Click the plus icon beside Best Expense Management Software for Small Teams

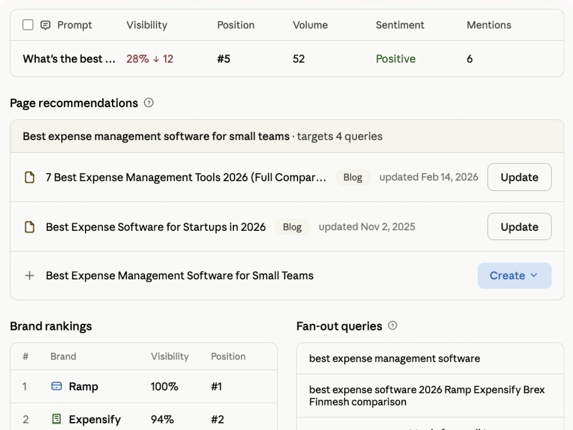pos(29,276)
